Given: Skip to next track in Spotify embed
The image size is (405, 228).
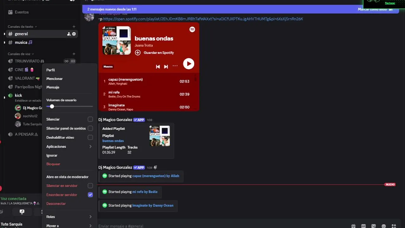Looking at the screenshot, I should [166, 66].
